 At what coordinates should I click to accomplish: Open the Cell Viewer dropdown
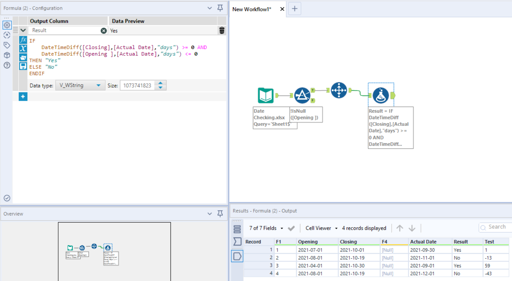click(321, 228)
